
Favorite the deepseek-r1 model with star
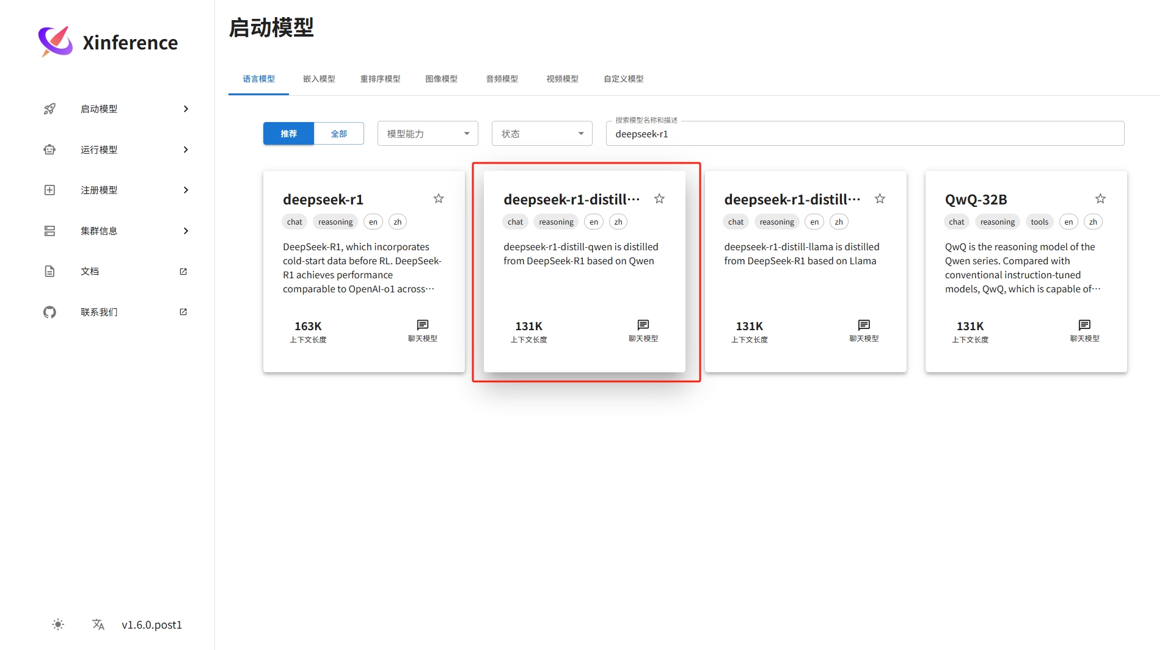pos(439,198)
